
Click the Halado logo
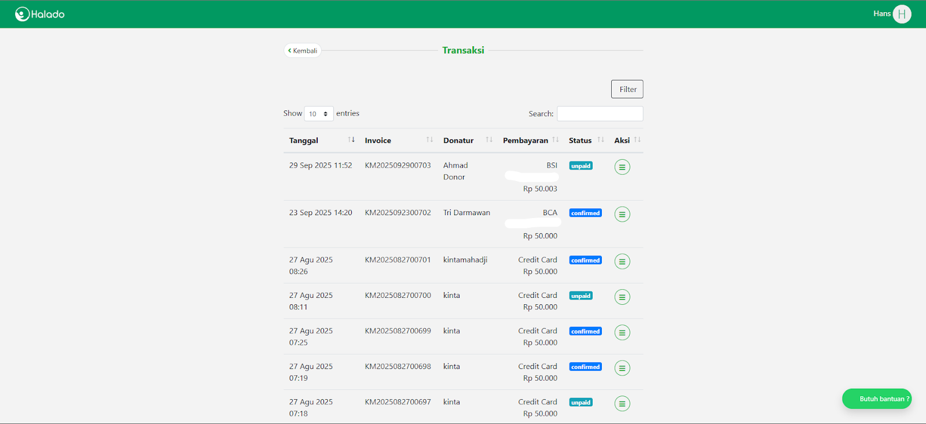(40, 14)
